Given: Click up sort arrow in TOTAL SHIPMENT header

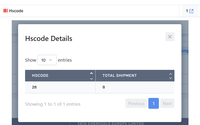Looking at the screenshot, I should click(170, 74).
